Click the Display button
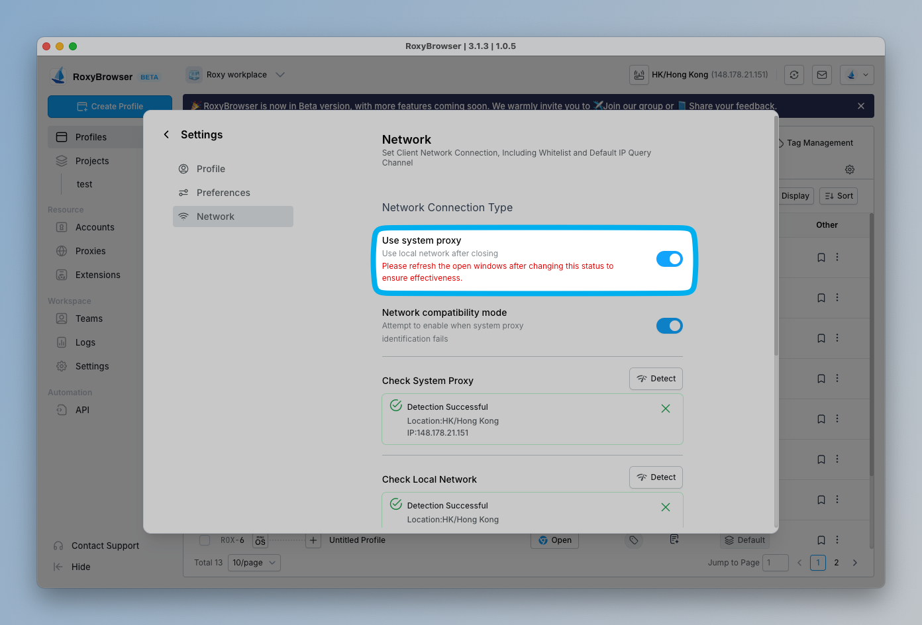 point(795,196)
